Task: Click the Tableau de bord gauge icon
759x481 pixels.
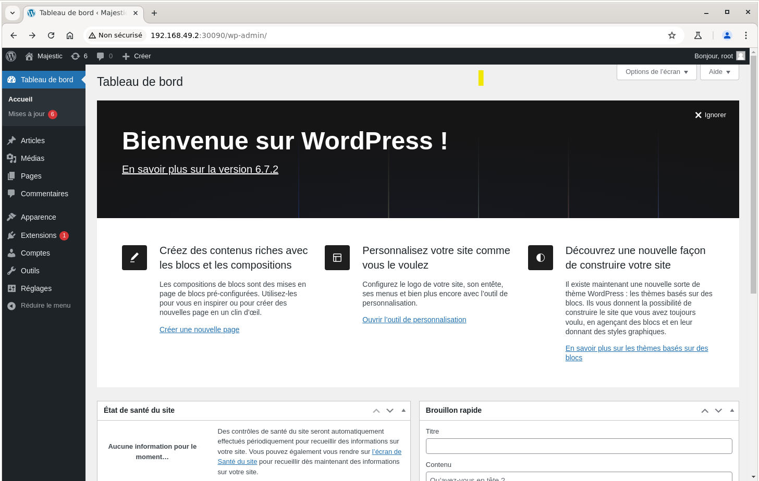Action: coord(11,80)
